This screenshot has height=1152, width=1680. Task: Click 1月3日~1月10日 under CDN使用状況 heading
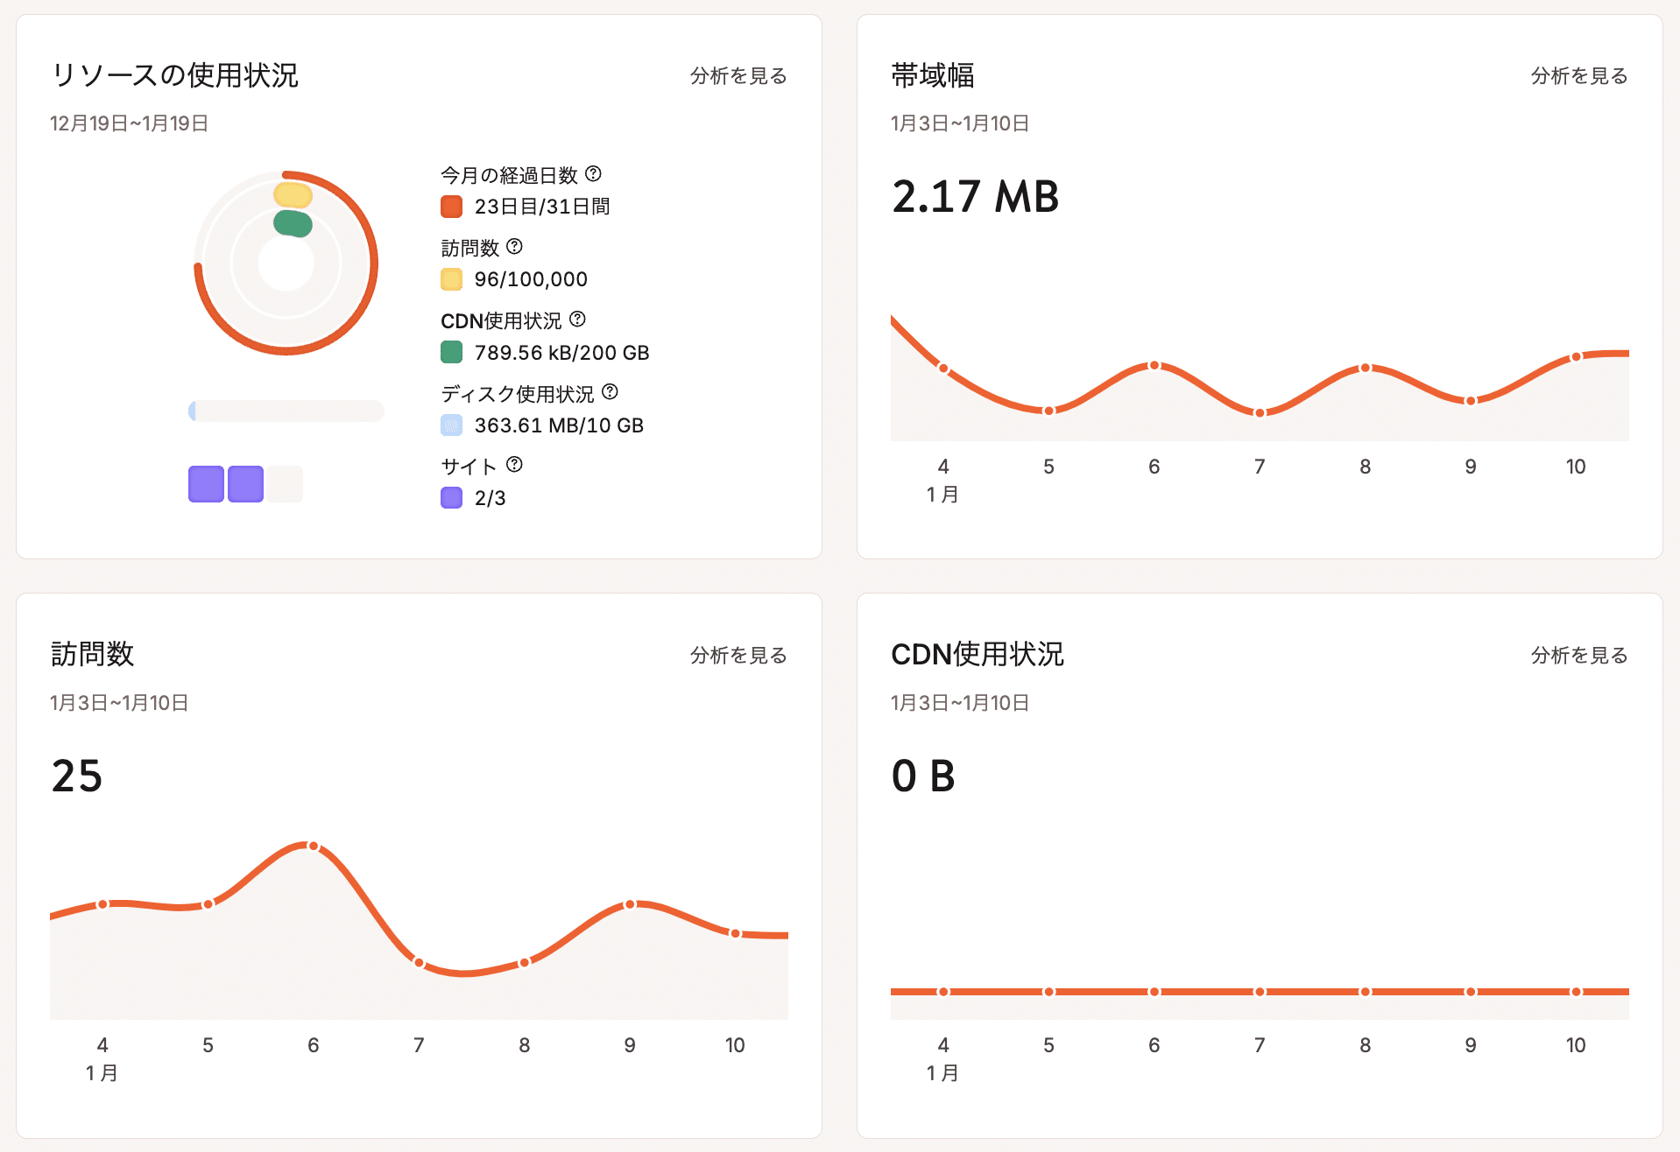pyautogui.click(x=960, y=703)
